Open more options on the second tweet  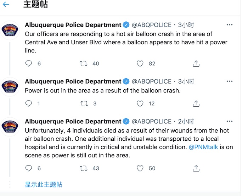[230, 81]
